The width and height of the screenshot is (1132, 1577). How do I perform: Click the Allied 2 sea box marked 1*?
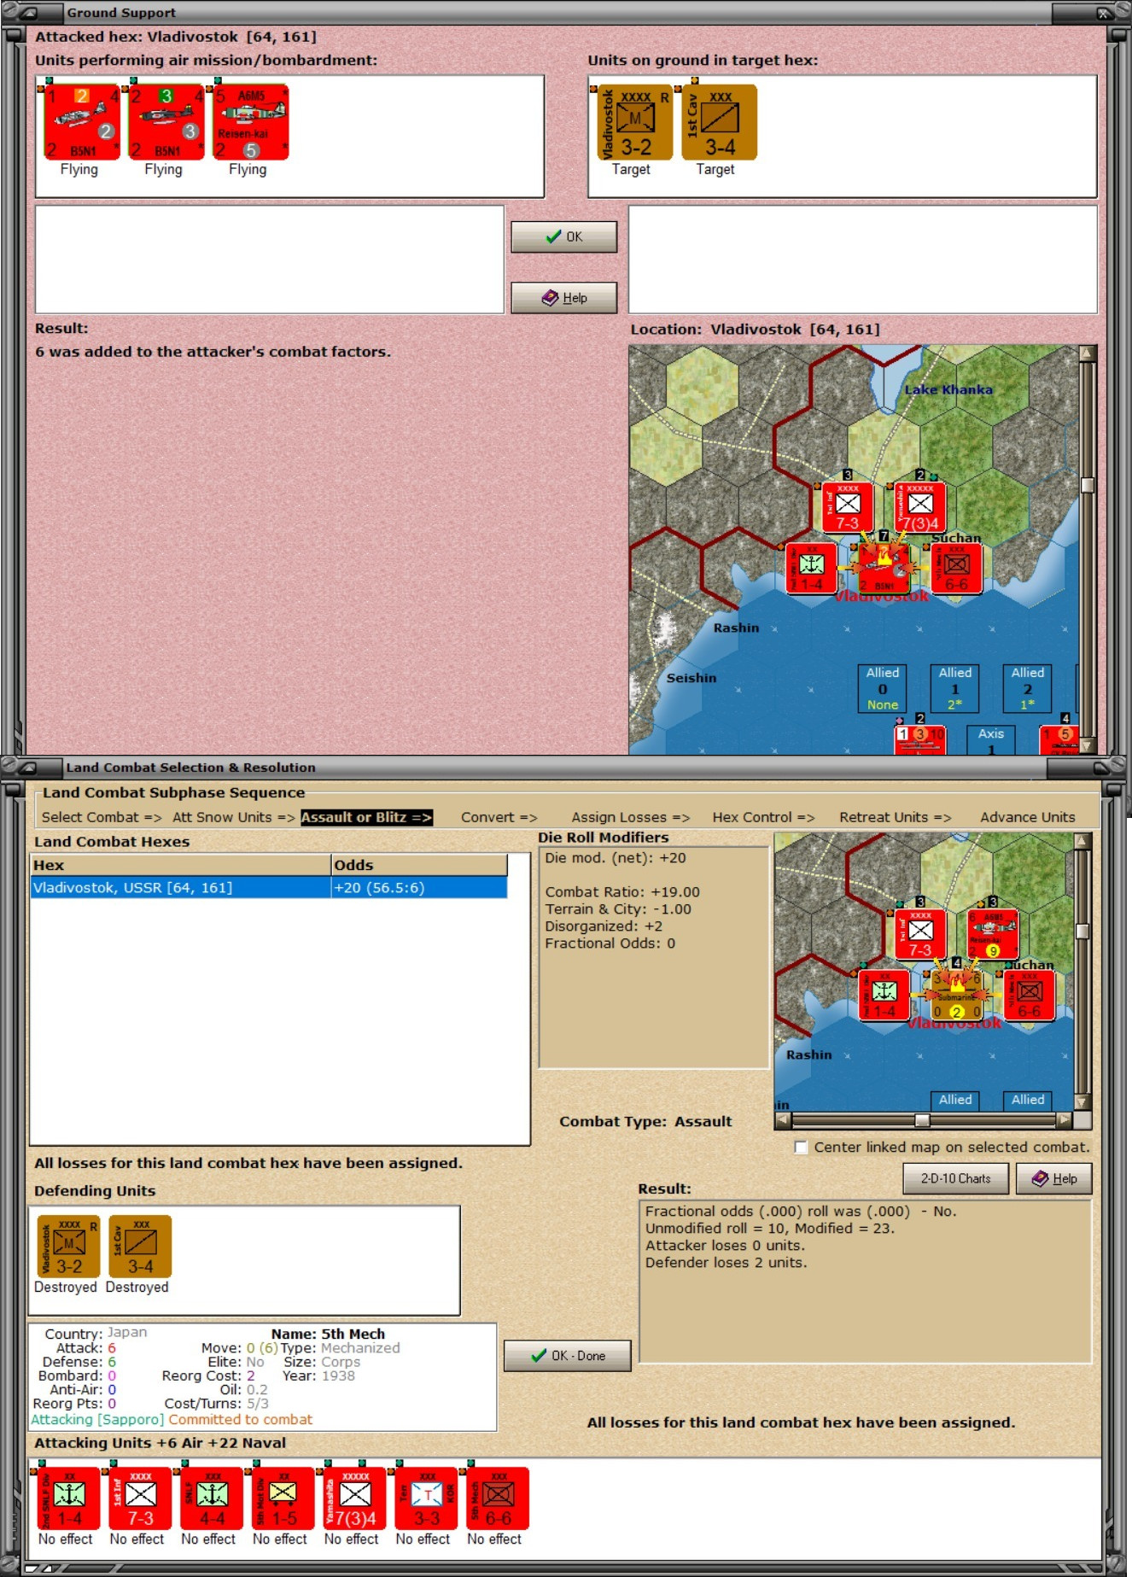click(x=1028, y=688)
